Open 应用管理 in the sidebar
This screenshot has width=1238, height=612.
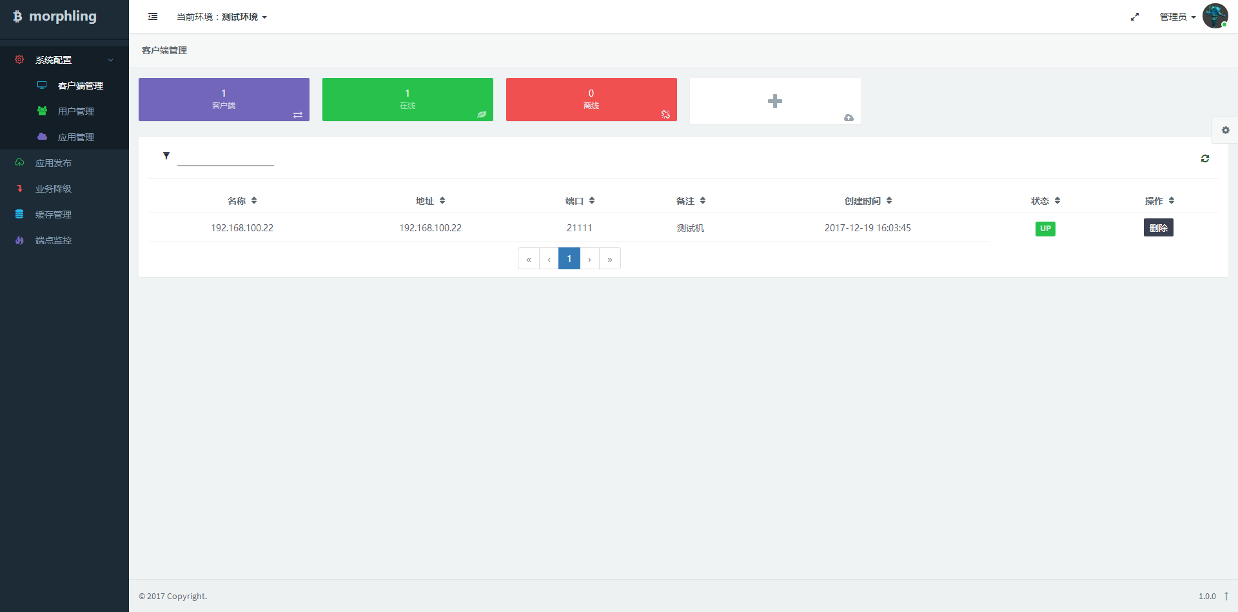click(76, 137)
